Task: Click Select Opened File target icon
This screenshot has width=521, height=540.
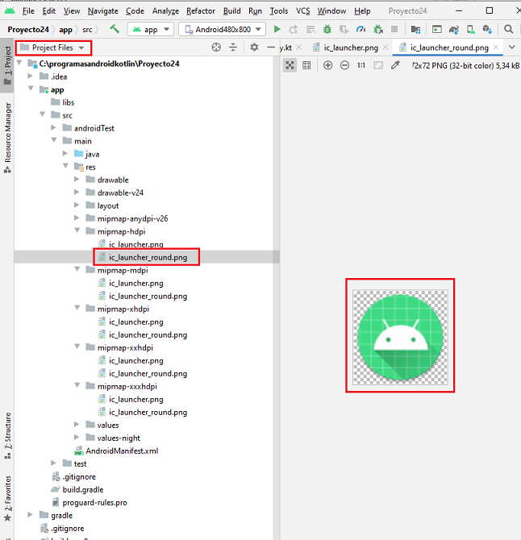Action: click(x=216, y=48)
